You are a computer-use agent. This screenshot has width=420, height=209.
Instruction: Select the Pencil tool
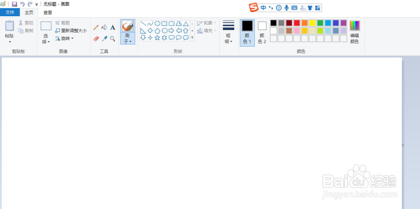coord(96,28)
